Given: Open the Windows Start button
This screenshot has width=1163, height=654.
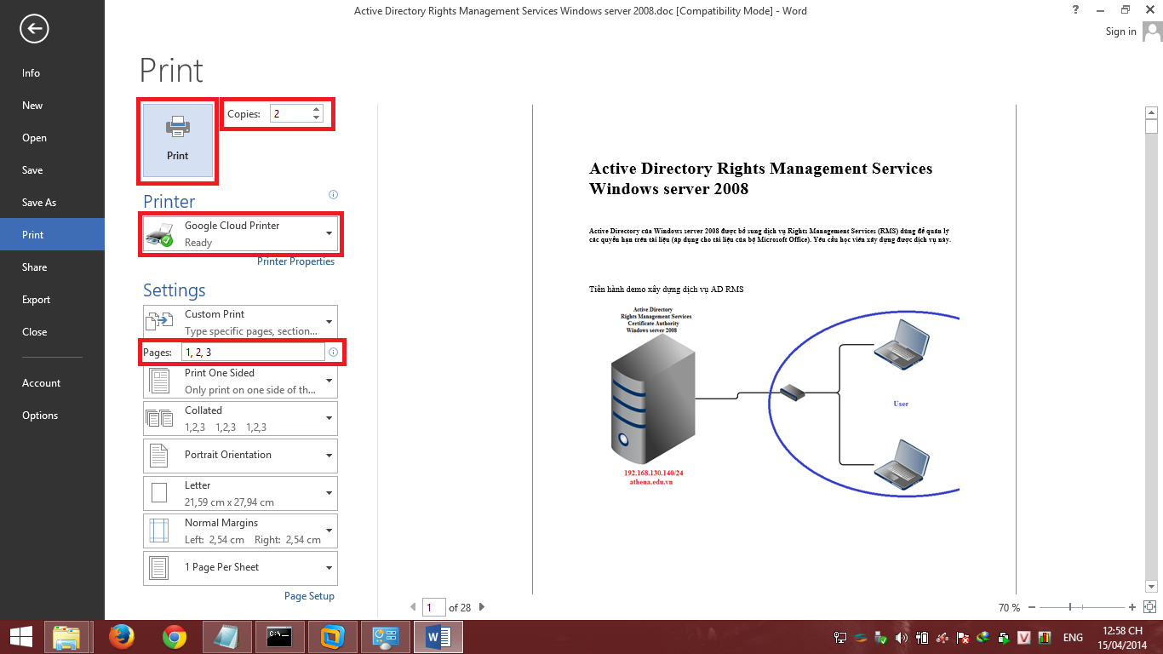Looking at the screenshot, I should (20, 637).
